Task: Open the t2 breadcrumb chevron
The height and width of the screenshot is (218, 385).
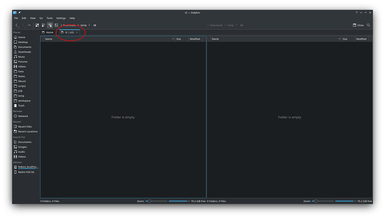Action: (x=89, y=25)
